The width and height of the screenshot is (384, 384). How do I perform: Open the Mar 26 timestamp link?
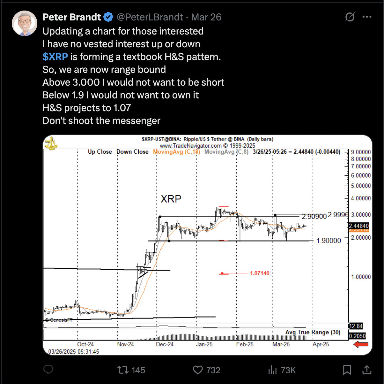tap(206, 17)
